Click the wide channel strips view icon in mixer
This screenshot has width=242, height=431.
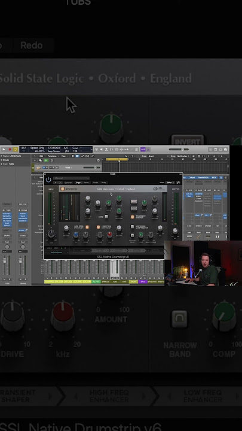[225, 178]
